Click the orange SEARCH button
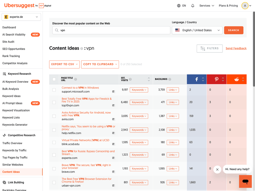 pos(234,30)
